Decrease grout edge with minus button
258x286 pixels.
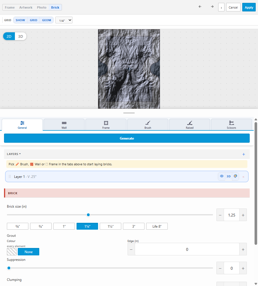tap(131, 249)
